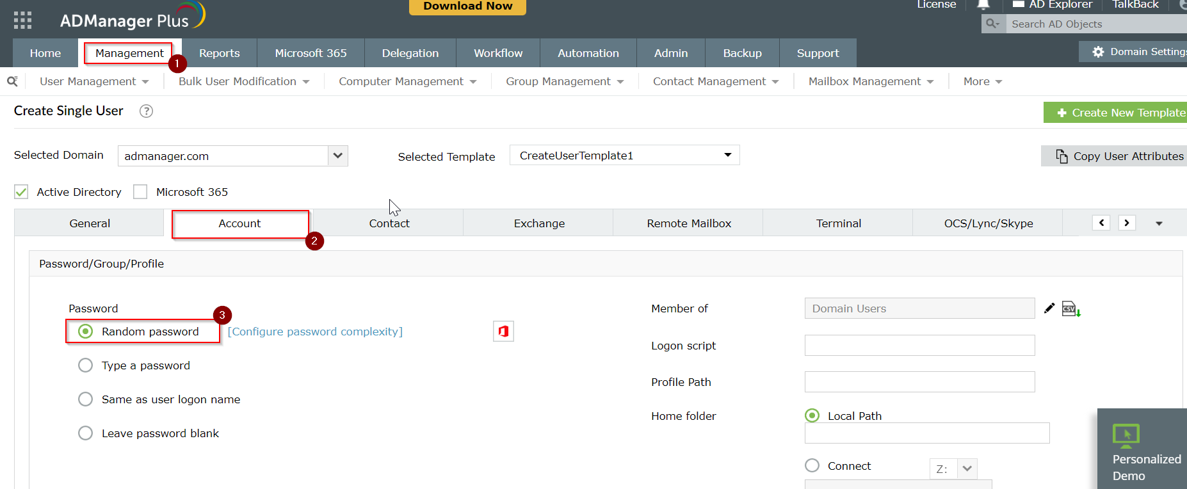Click Configure password complexity link
Image resolution: width=1187 pixels, height=489 pixels.
[315, 332]
